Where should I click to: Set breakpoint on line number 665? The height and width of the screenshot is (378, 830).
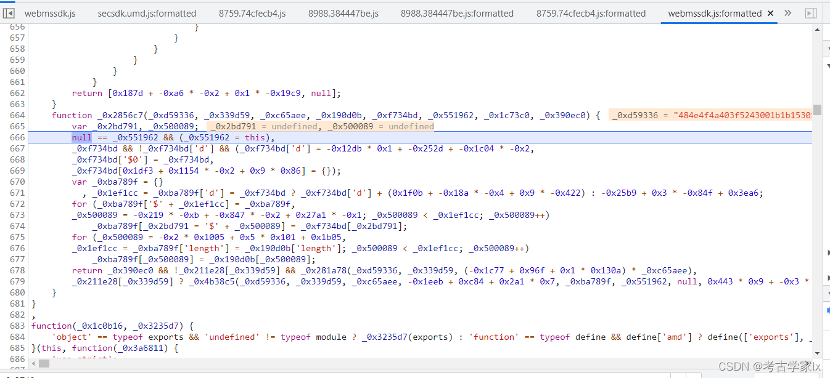click(x=17, y=126)
